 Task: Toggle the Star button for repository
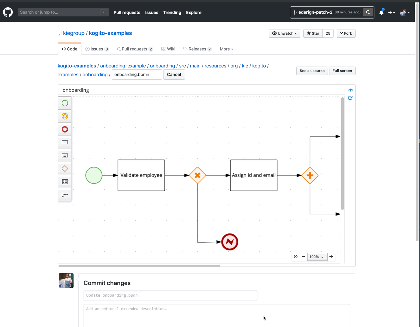(x=313, y=33)
